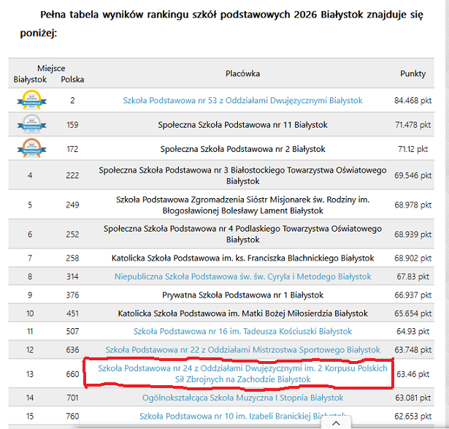The image size is (449, 429).
Task: Click Poland rank 760 cell
Action: pos(72,417)
